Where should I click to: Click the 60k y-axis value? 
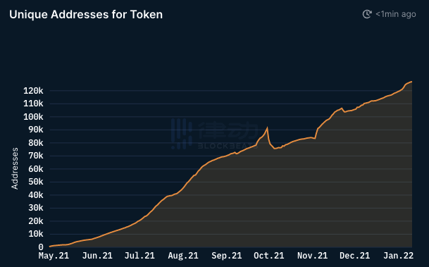point(35,169)
